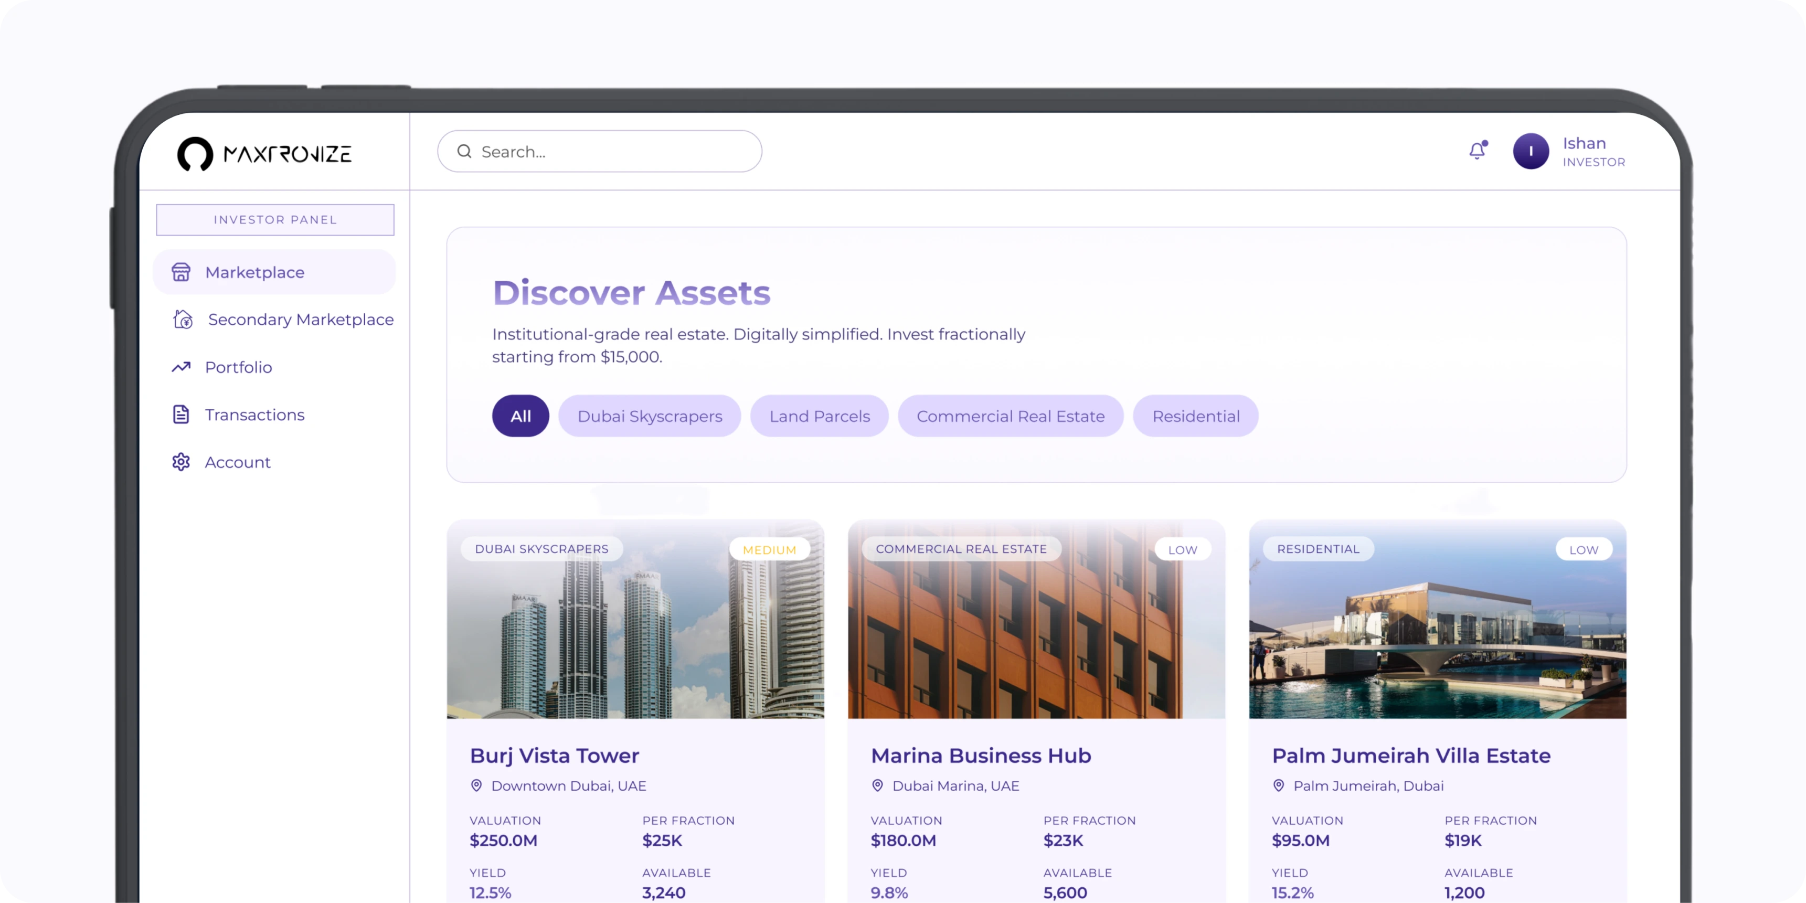Click the Dubai Skyscrapers card tag
1806x903 pixels.
point(541,549)
